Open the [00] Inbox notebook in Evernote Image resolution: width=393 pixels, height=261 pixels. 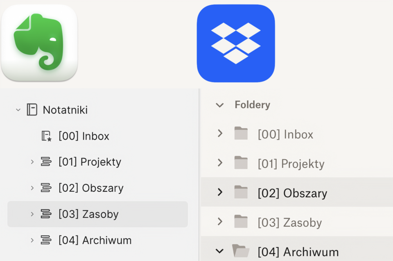[x=84, y=136]
